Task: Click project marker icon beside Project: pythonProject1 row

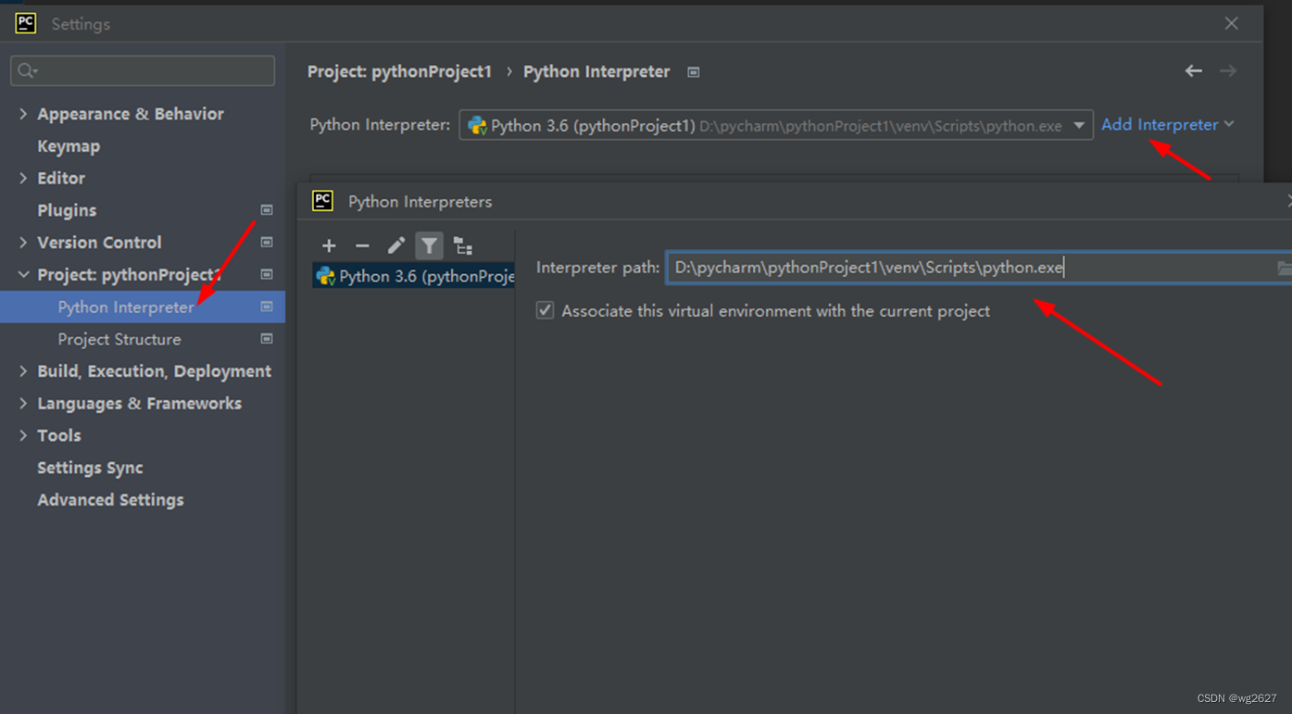Action: [267, 275]
